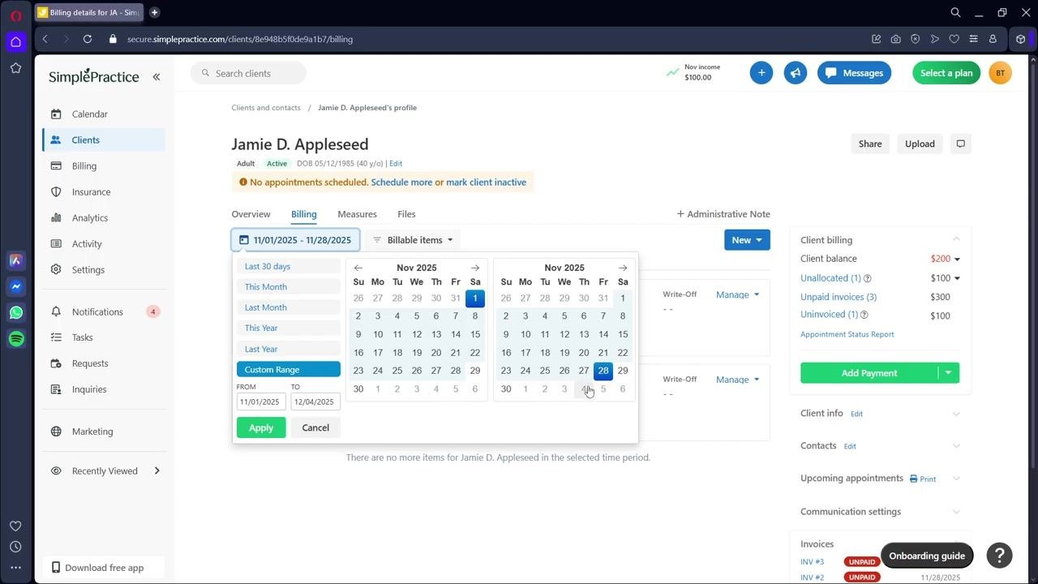This screenshot has width=1038, height=584.
Task: Click the Upload button
Action: [920, 144]
